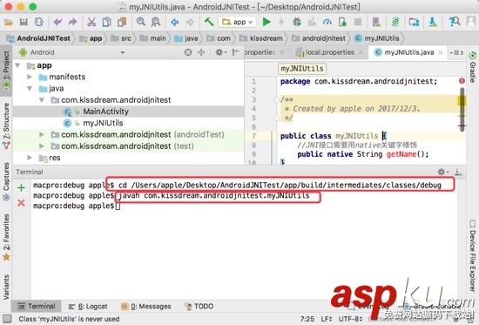
Task: Select myJNIUtils class in the project tree
Action: pyautogui.click(x=103, y=123)
